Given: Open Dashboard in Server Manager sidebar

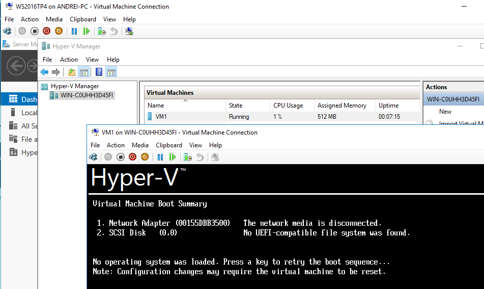Looking at the screenshot, I should coord(19,99).
